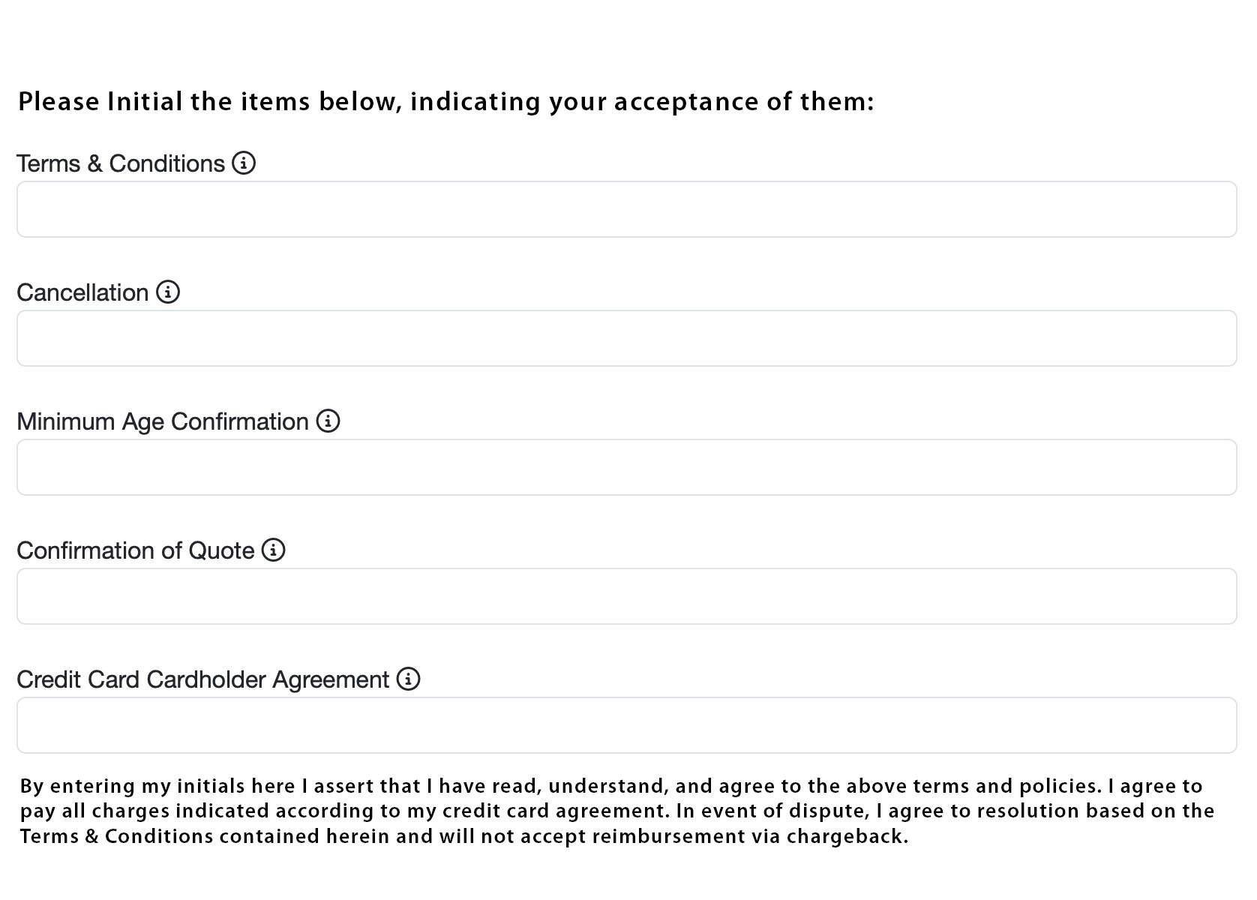Click into the Confirmation of Quote field
Viewport: 1257px width, 900px height.
click(x=626, y=596)
